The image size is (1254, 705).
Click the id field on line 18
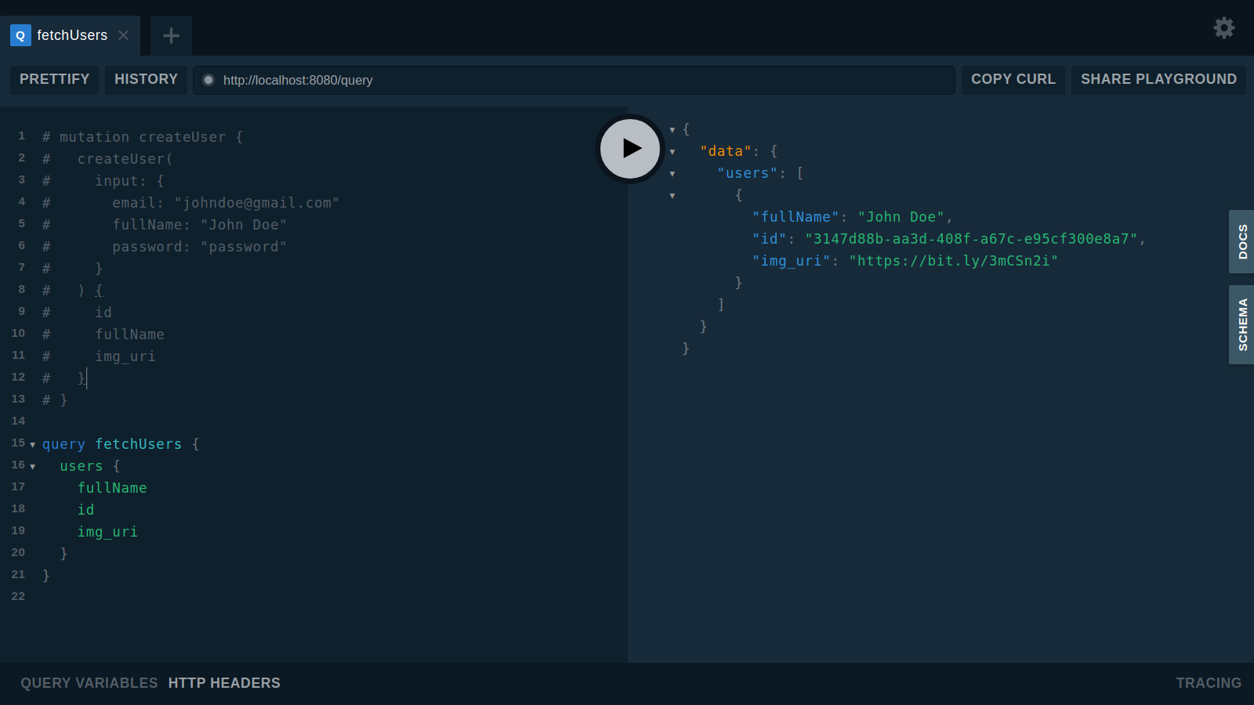(x=86, y=510)
